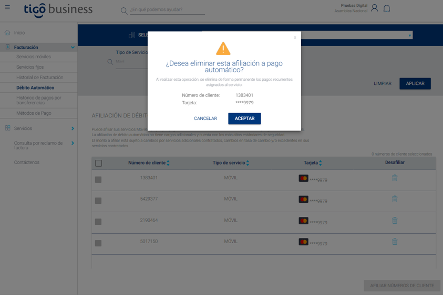
Task: Open Servicios fijos in sidebar
Action: pyautogui.click(x=30, y=67)
